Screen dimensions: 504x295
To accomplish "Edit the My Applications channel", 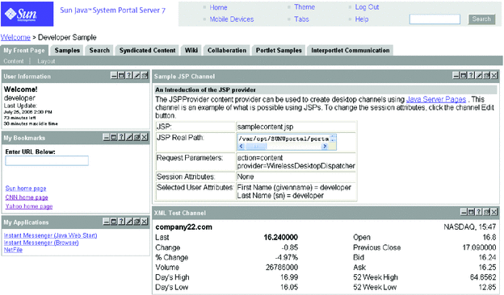I will [129, 222].
